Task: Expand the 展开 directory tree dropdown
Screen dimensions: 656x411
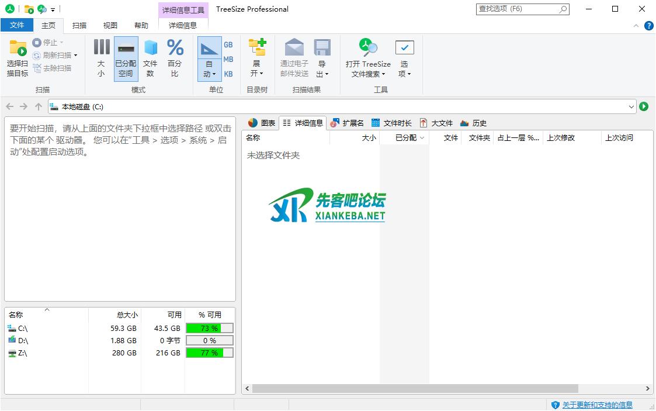Action: (256, 58)
